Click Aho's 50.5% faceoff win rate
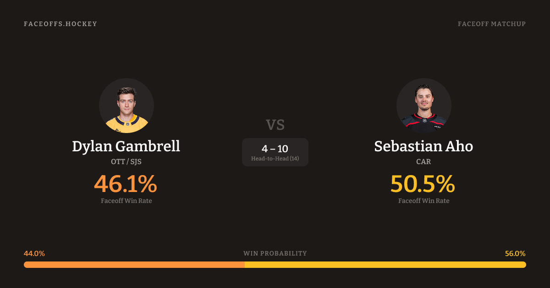This screenshot has height=288, width=550. tap(423, 184)
